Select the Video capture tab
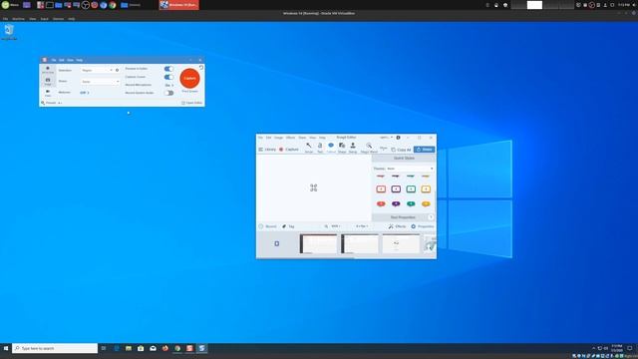This screenshot has width=638, height=359. [x=48, y=93]
